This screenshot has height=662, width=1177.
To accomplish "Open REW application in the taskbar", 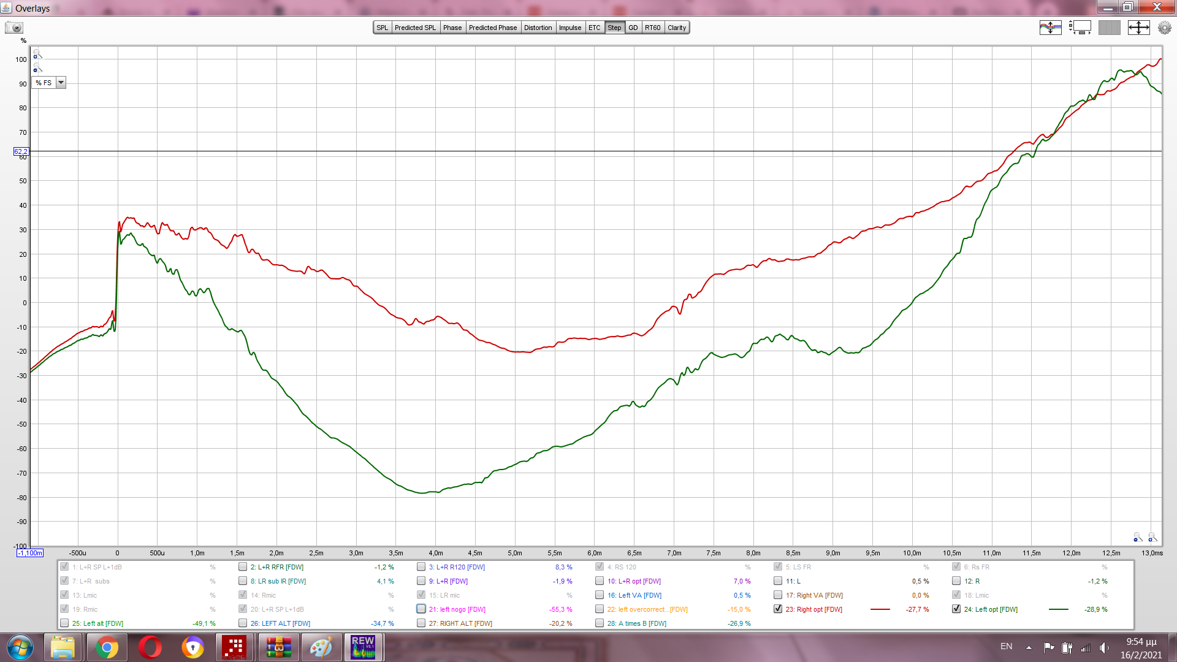I will pos(363,647).
